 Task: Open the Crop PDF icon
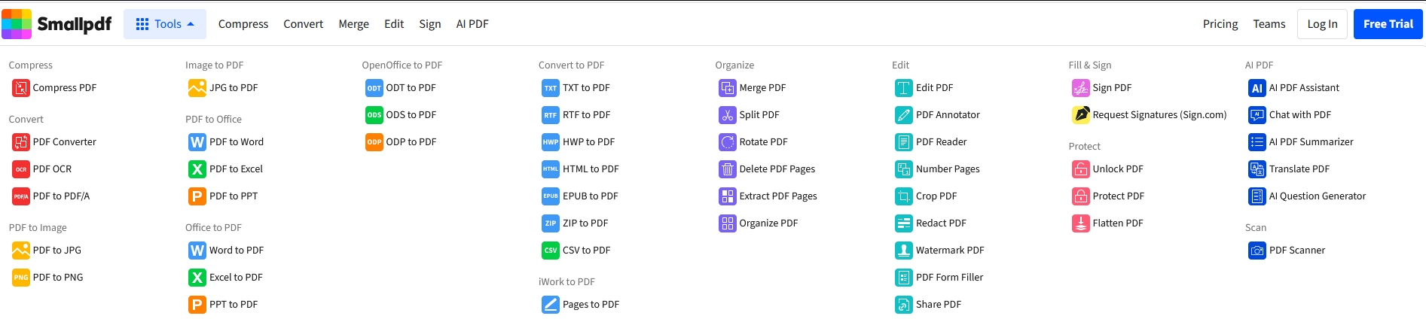point(904,196)
